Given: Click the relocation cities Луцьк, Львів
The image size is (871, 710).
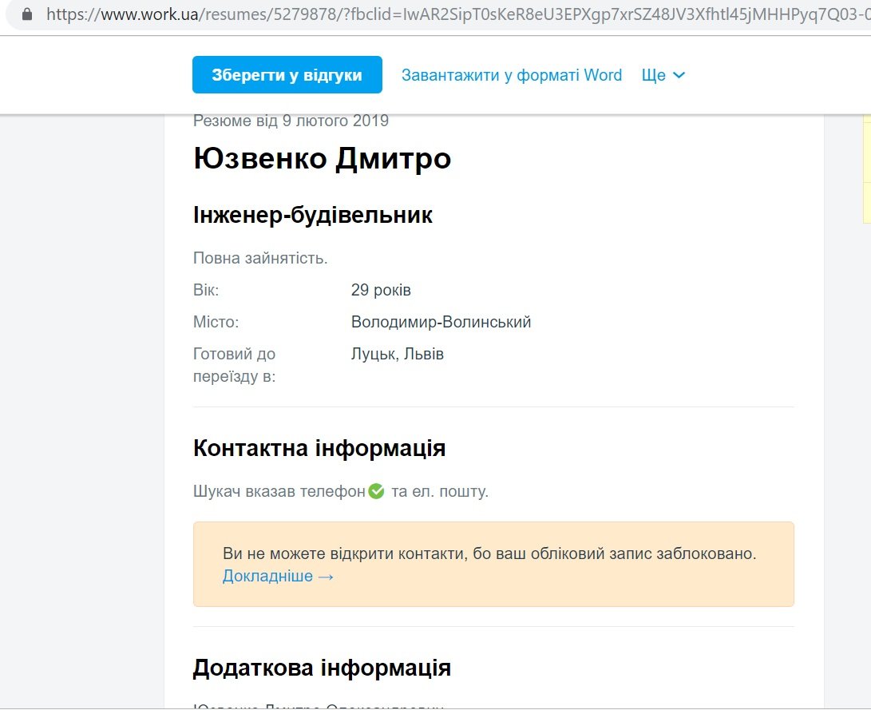Looking at the screenshot, I should click(x=397, y=354).
